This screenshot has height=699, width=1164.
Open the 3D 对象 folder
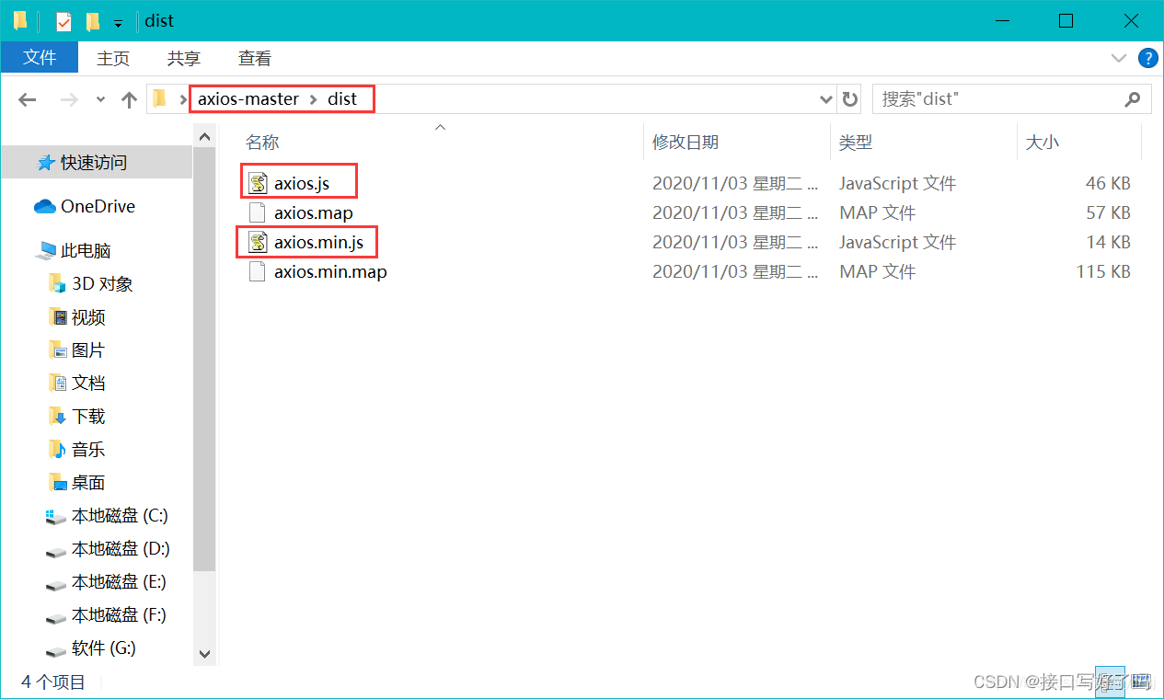tap(102, 283)
